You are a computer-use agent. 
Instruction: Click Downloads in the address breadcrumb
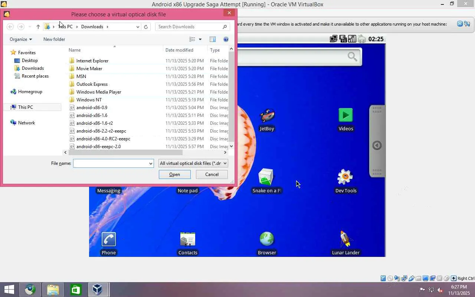pyautogui.click(x=92, y=27)
